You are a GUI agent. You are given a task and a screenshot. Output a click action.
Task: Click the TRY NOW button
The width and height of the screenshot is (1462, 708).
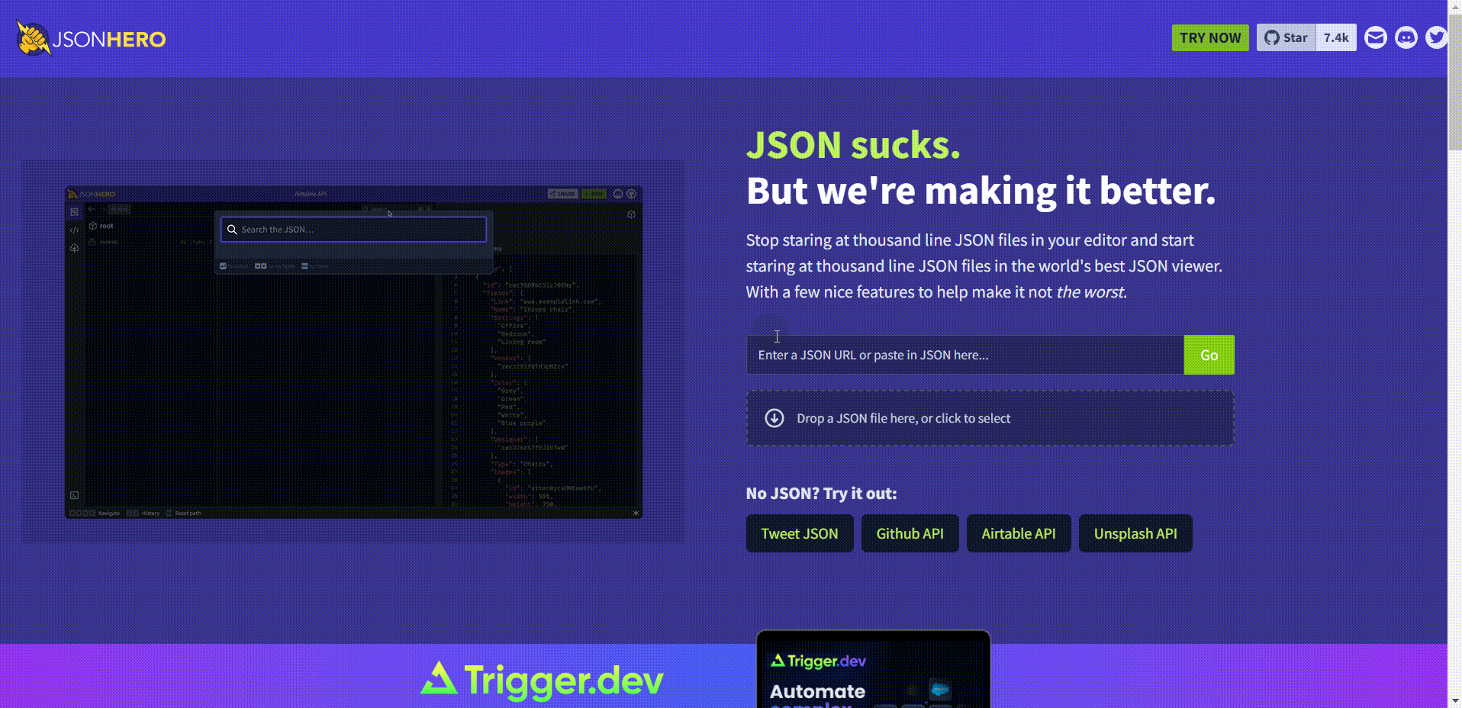tap(1210, 37)
